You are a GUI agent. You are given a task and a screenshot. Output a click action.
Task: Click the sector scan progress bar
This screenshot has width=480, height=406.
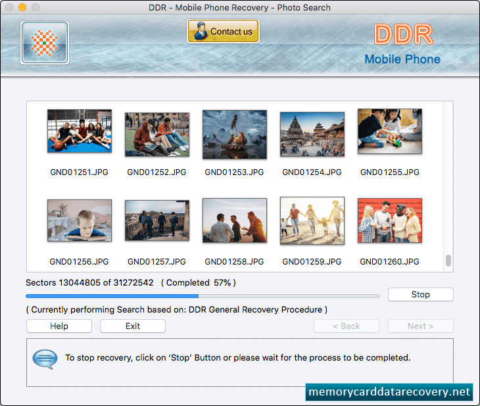(203, 296)
